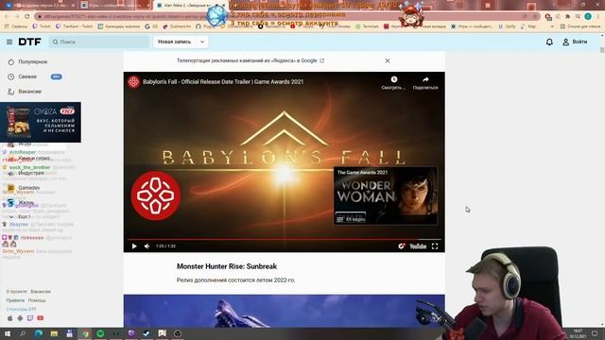Open the Спонсоры DTF link
605x340 pixels.
(x=21, y=309)
